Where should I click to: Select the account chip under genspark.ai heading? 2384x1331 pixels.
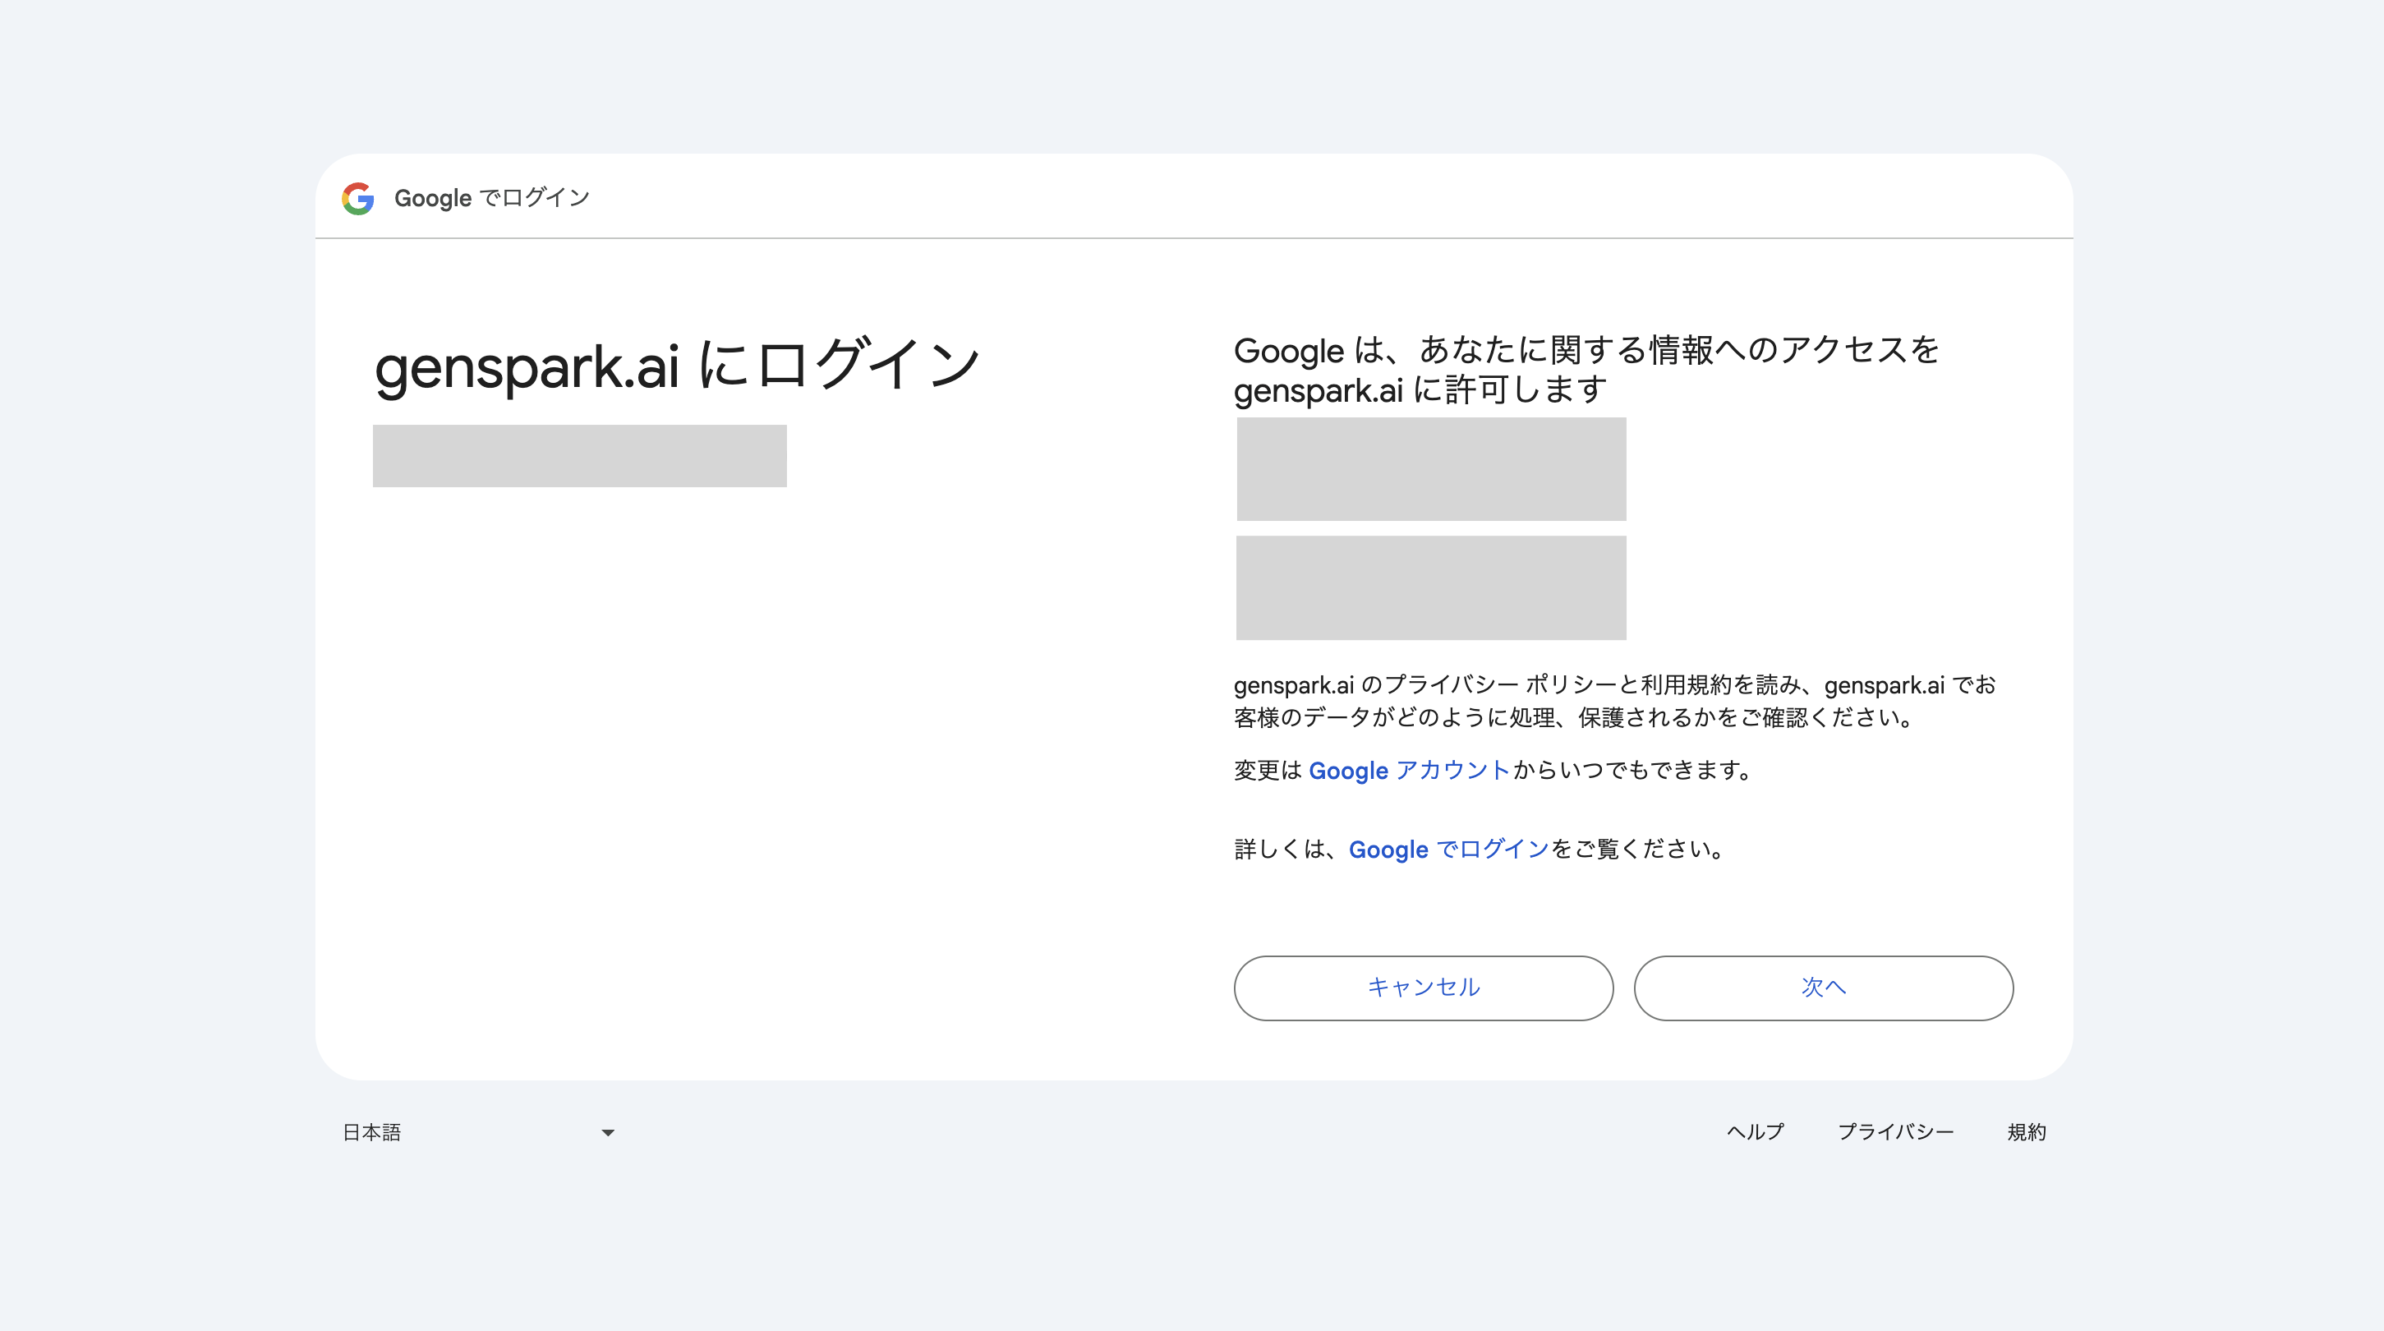(579, 454)
